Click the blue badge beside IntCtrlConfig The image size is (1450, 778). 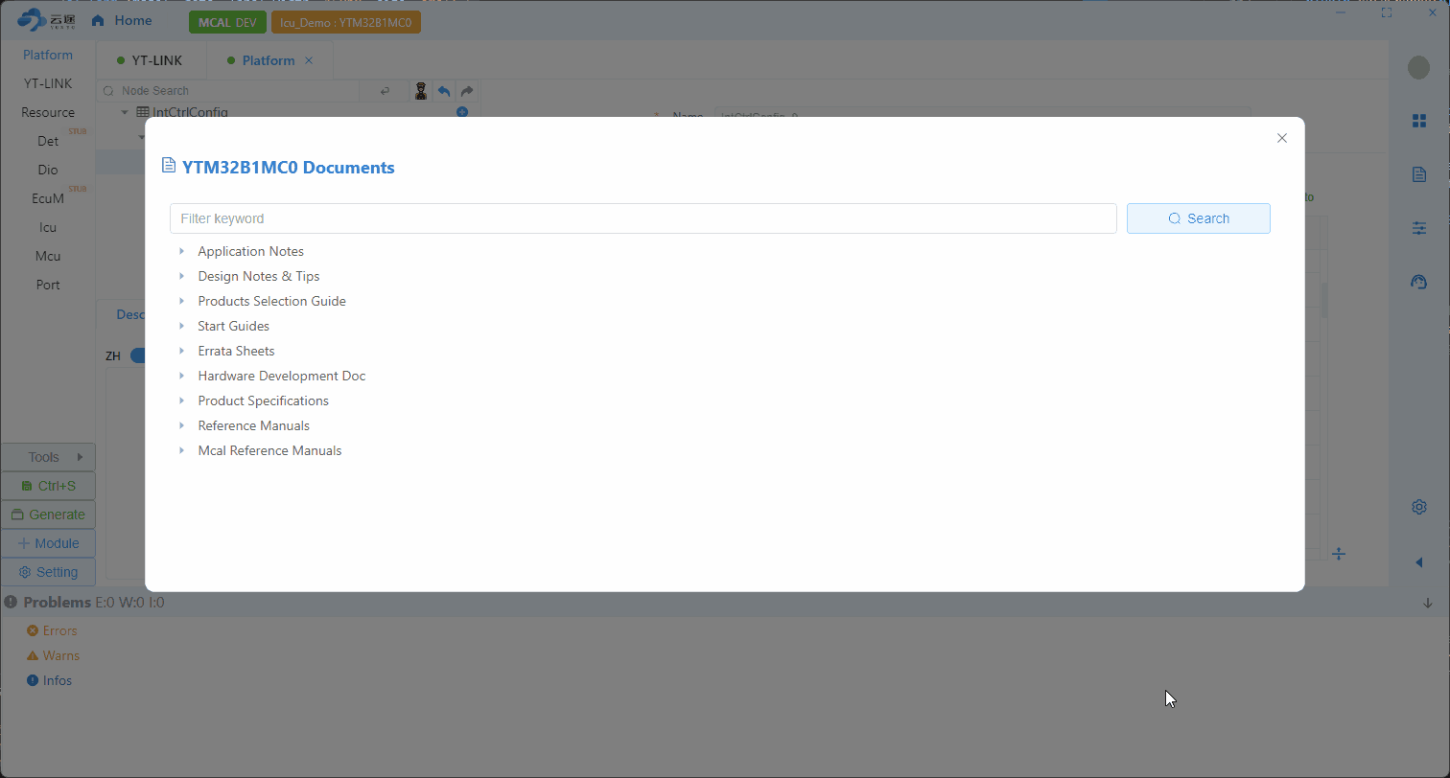462,112
